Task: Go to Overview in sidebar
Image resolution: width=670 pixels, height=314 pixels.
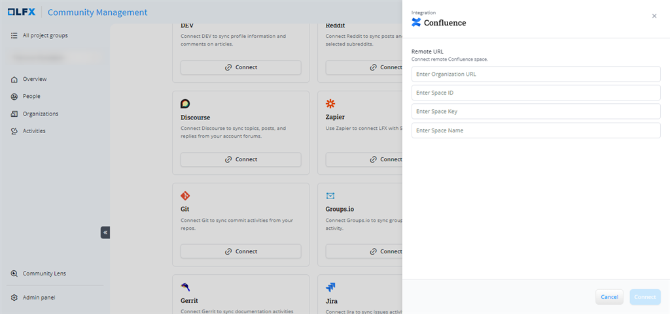Action: tap(34, 79)
